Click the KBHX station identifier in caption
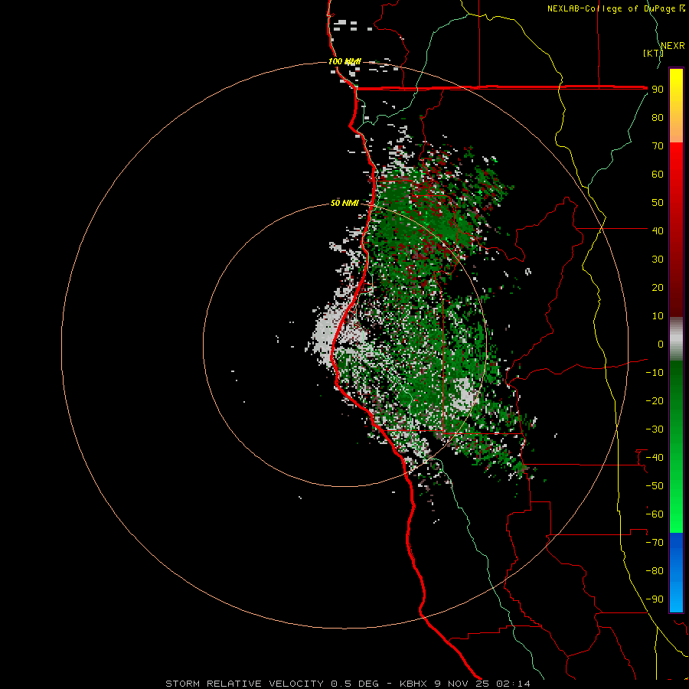The image size is (689, 689). pos(413,684)
